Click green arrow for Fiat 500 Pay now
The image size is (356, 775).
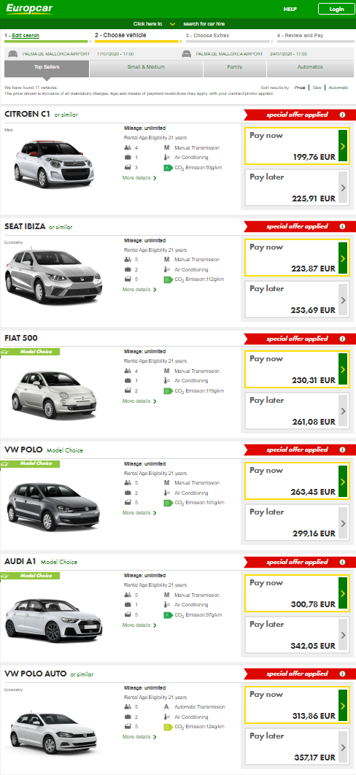(x=343, y=369)
